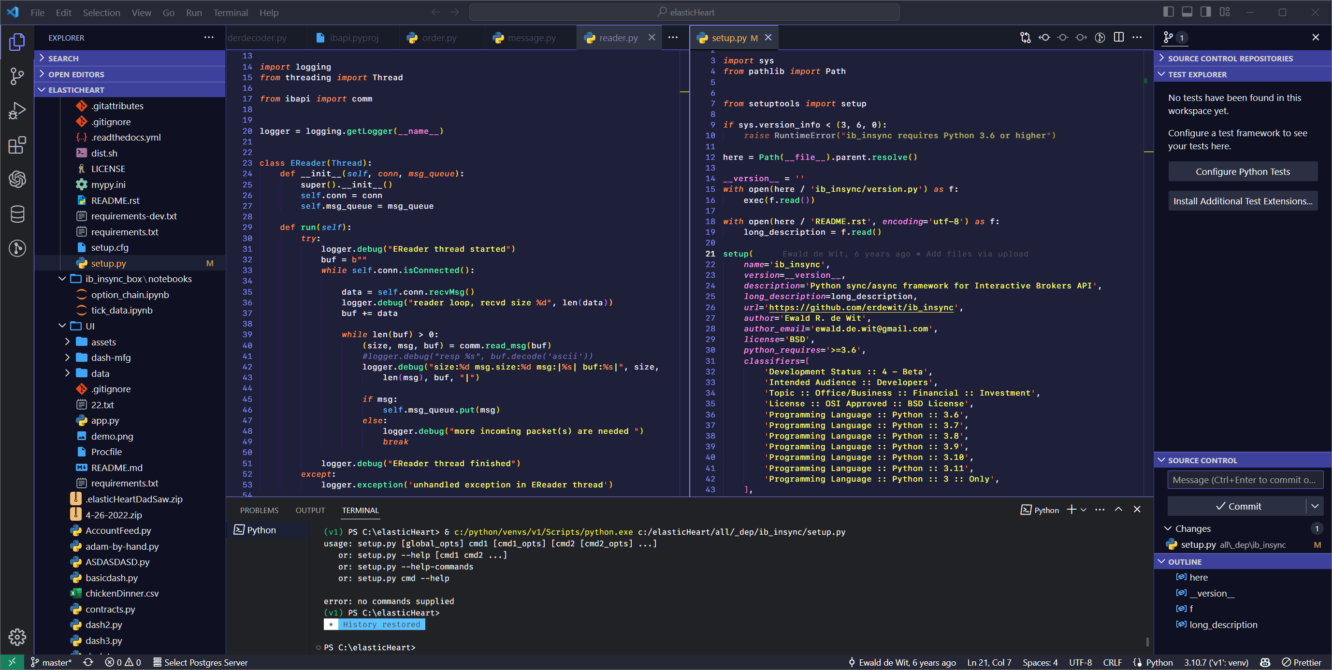Click the Configure Python Tests button

tap(1243, 171)
